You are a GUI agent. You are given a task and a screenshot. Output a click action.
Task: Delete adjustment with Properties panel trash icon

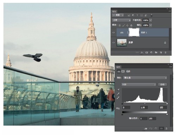(x=166, y=129)
